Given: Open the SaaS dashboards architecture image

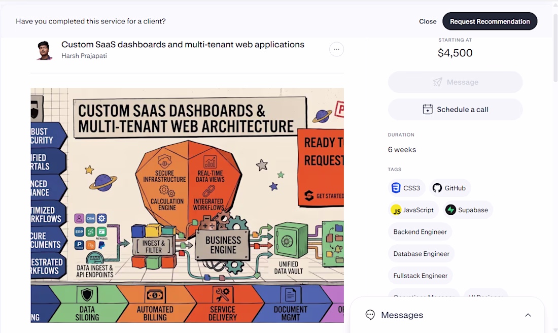Looking at the screenshot, I should tap(187, 206).
